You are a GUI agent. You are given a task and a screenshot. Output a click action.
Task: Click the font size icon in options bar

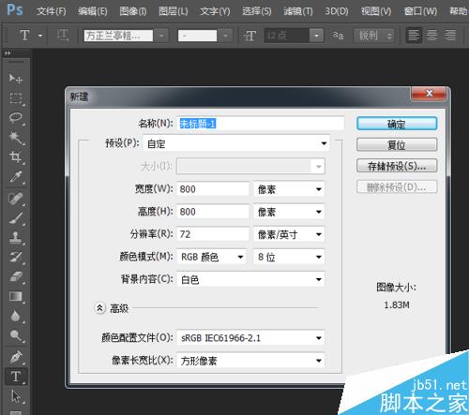(x=250, y=36)
